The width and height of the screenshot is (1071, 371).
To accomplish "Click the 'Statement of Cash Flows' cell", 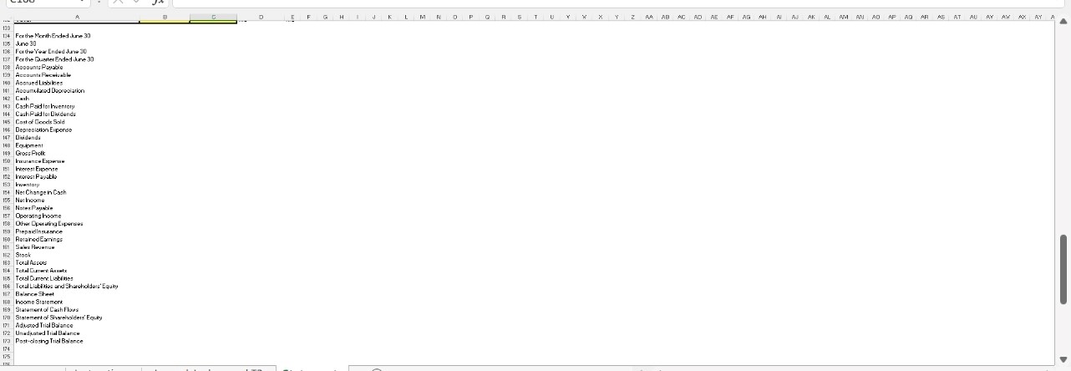I will click(77, 309).
